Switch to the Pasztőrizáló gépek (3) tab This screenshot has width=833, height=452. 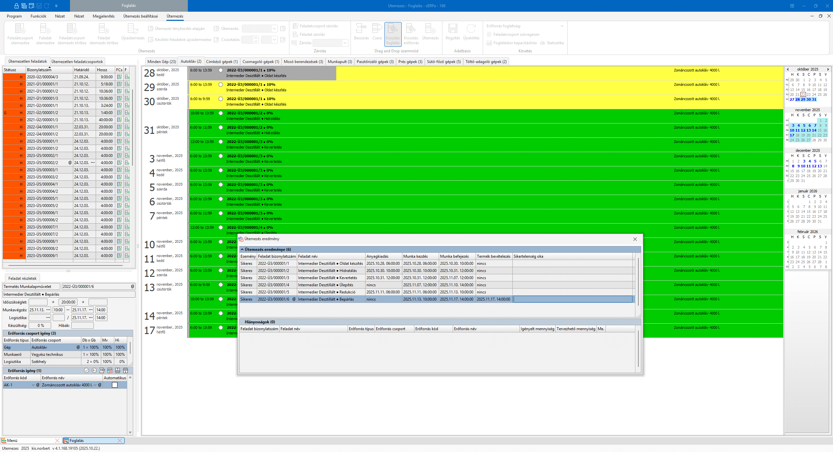(375, 62)
